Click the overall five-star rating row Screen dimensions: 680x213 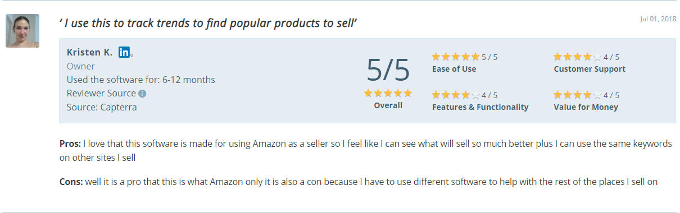coord(388,93)
